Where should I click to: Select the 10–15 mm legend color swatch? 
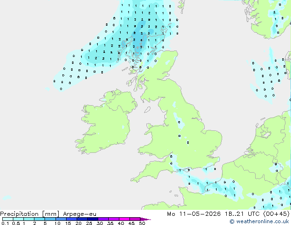[61, 219]
